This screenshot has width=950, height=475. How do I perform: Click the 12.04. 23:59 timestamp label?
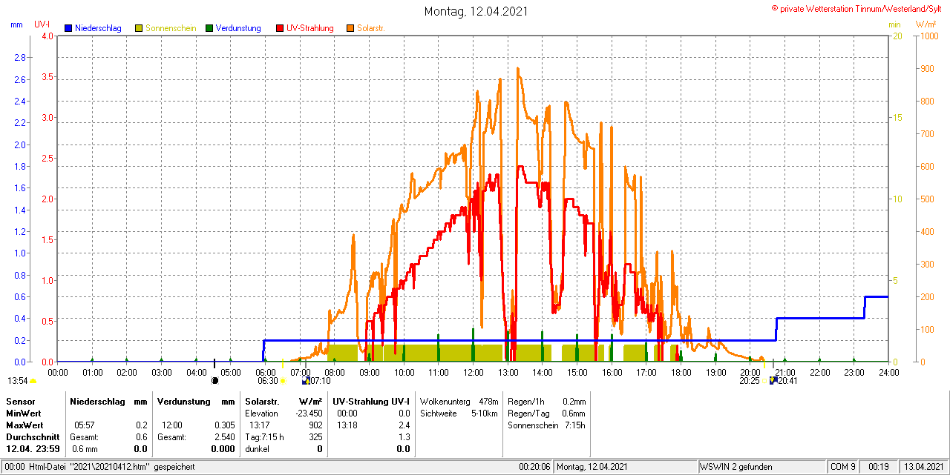click(x=33, y=449)
